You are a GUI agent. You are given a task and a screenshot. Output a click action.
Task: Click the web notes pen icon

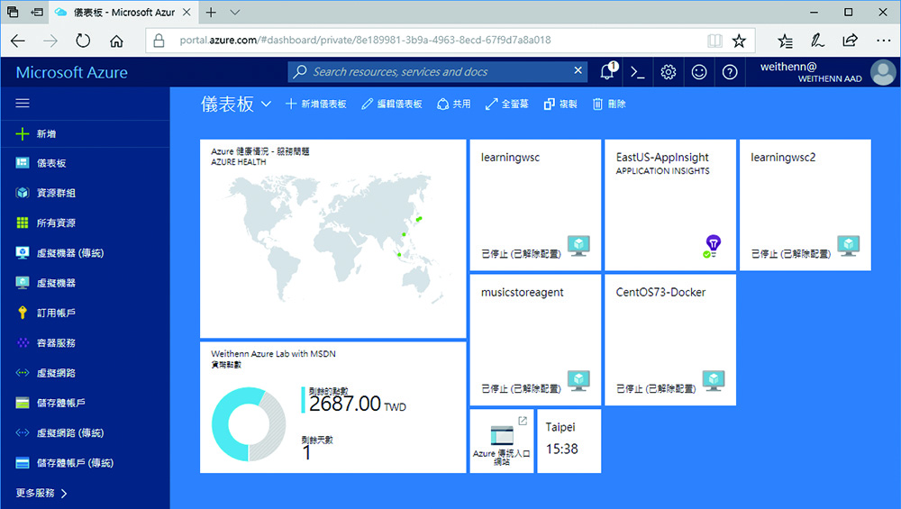point(817,41)
